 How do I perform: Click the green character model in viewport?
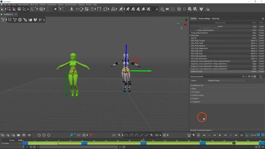(73, 74)
